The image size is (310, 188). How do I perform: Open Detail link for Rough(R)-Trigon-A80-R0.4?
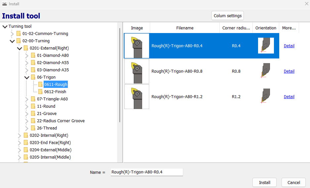289,46
